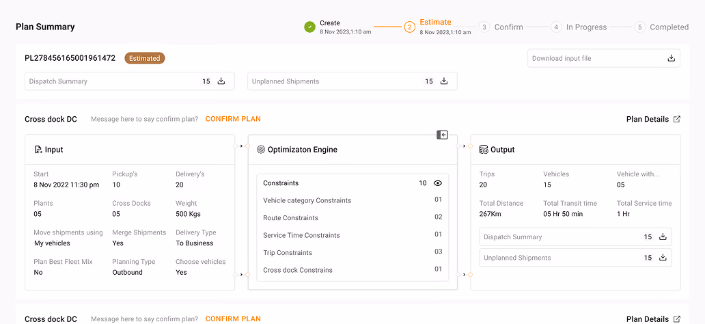
Task: Click green checkmark of Create step
Action: click(x=309, y=27)
